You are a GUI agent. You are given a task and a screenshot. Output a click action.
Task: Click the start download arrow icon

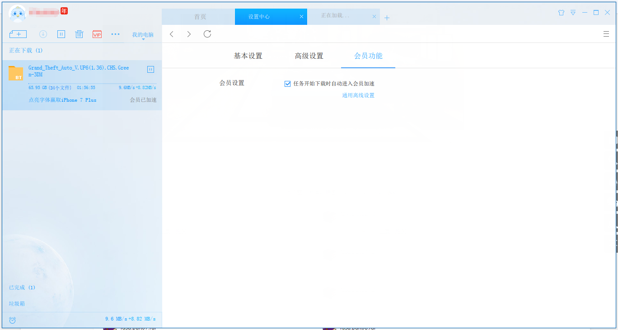[43, 34]
